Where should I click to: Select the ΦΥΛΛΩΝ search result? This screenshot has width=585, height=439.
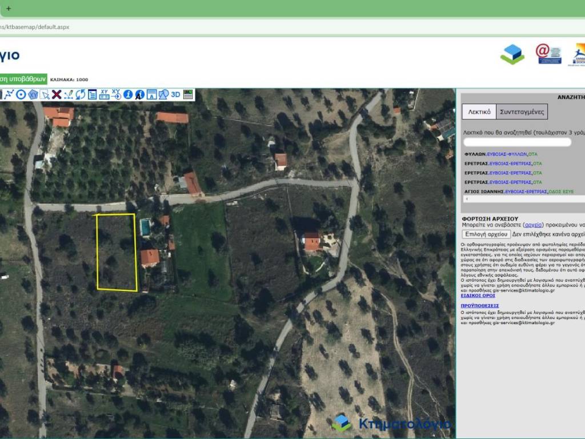(475, 154)
